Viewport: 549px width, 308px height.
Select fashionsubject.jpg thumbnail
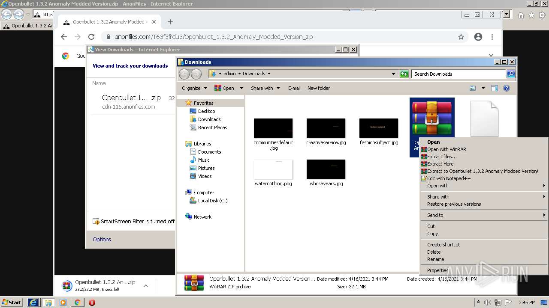coord(379,128)
